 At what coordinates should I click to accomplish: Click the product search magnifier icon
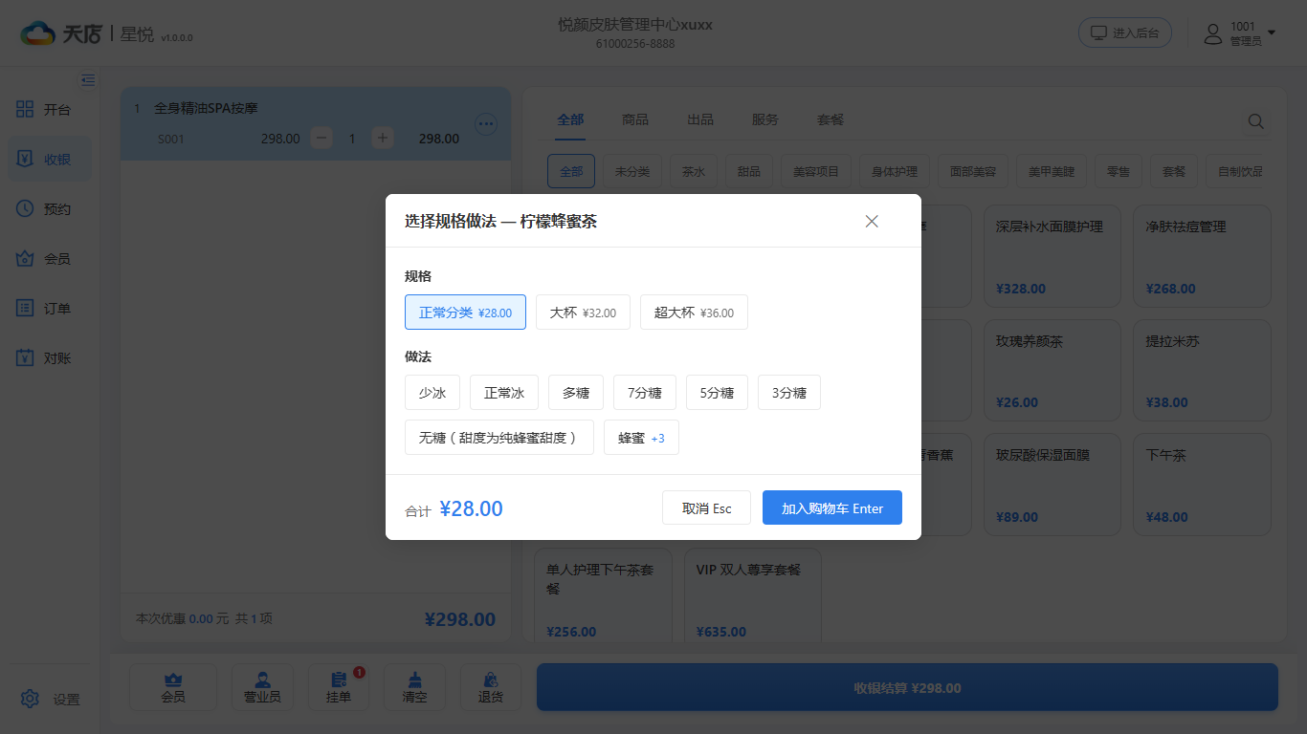1255,121
